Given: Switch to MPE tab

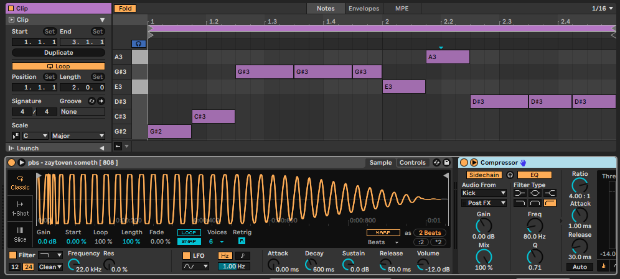Looking at the screenshot, I should pos(402,8).
